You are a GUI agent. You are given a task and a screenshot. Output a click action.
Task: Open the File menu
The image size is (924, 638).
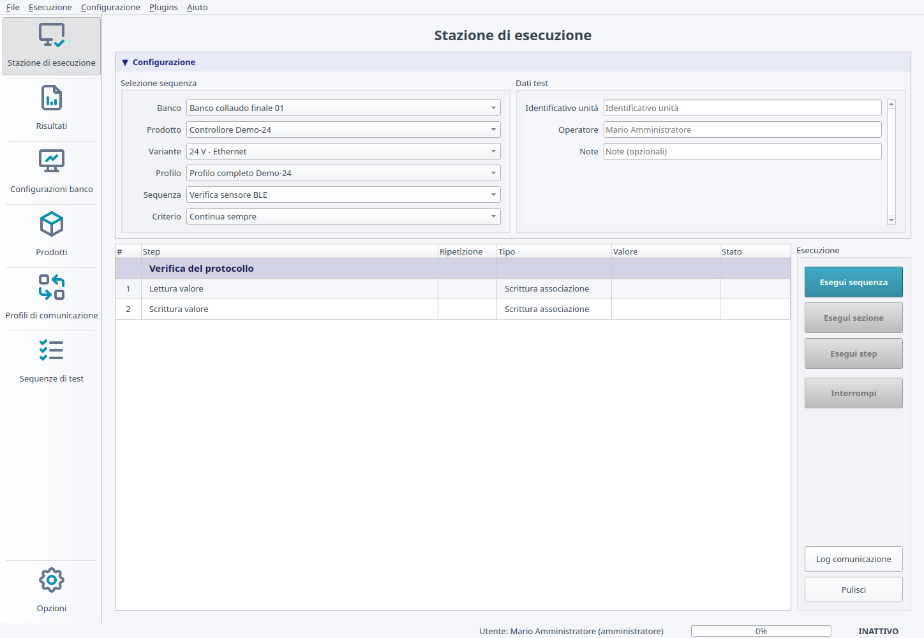pyautogui.click(x=13, y=7)
